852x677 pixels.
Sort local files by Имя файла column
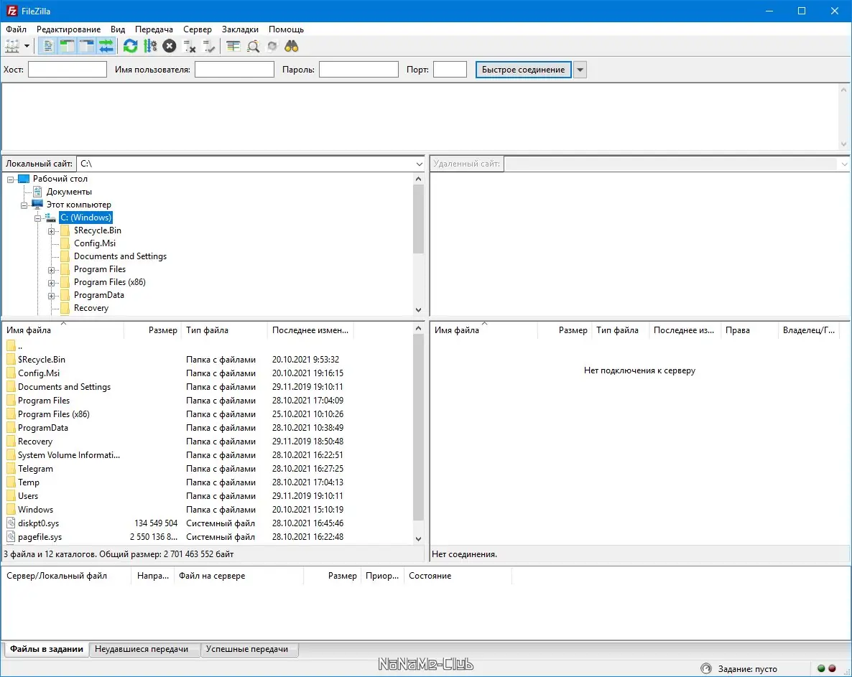[63, 330]
